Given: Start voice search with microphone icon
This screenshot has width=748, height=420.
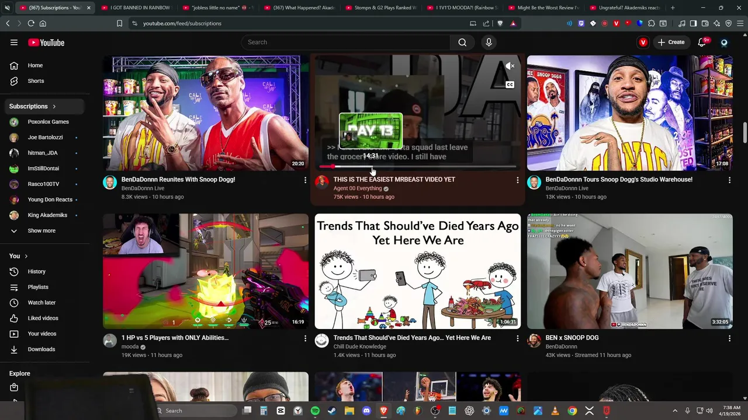Looking at the screenshot, I should [489, 42].
